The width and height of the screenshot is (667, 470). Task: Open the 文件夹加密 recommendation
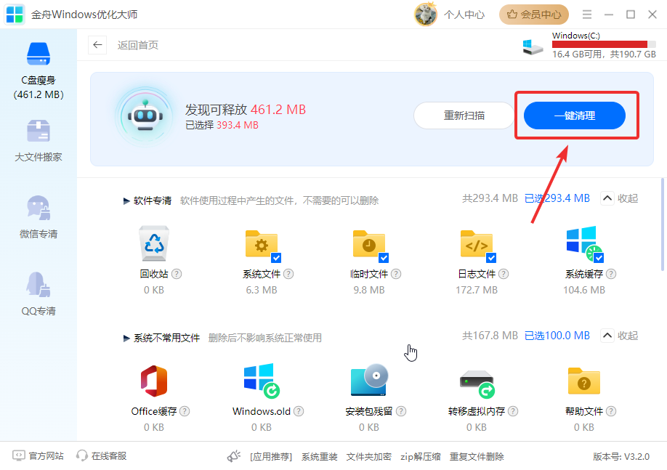pos(369,457)
